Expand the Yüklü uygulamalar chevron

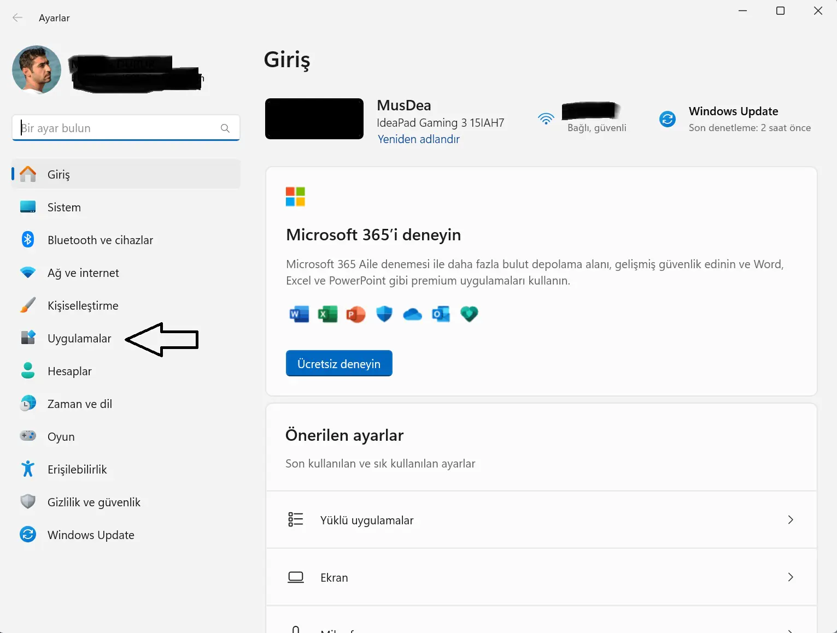(791, 520)
